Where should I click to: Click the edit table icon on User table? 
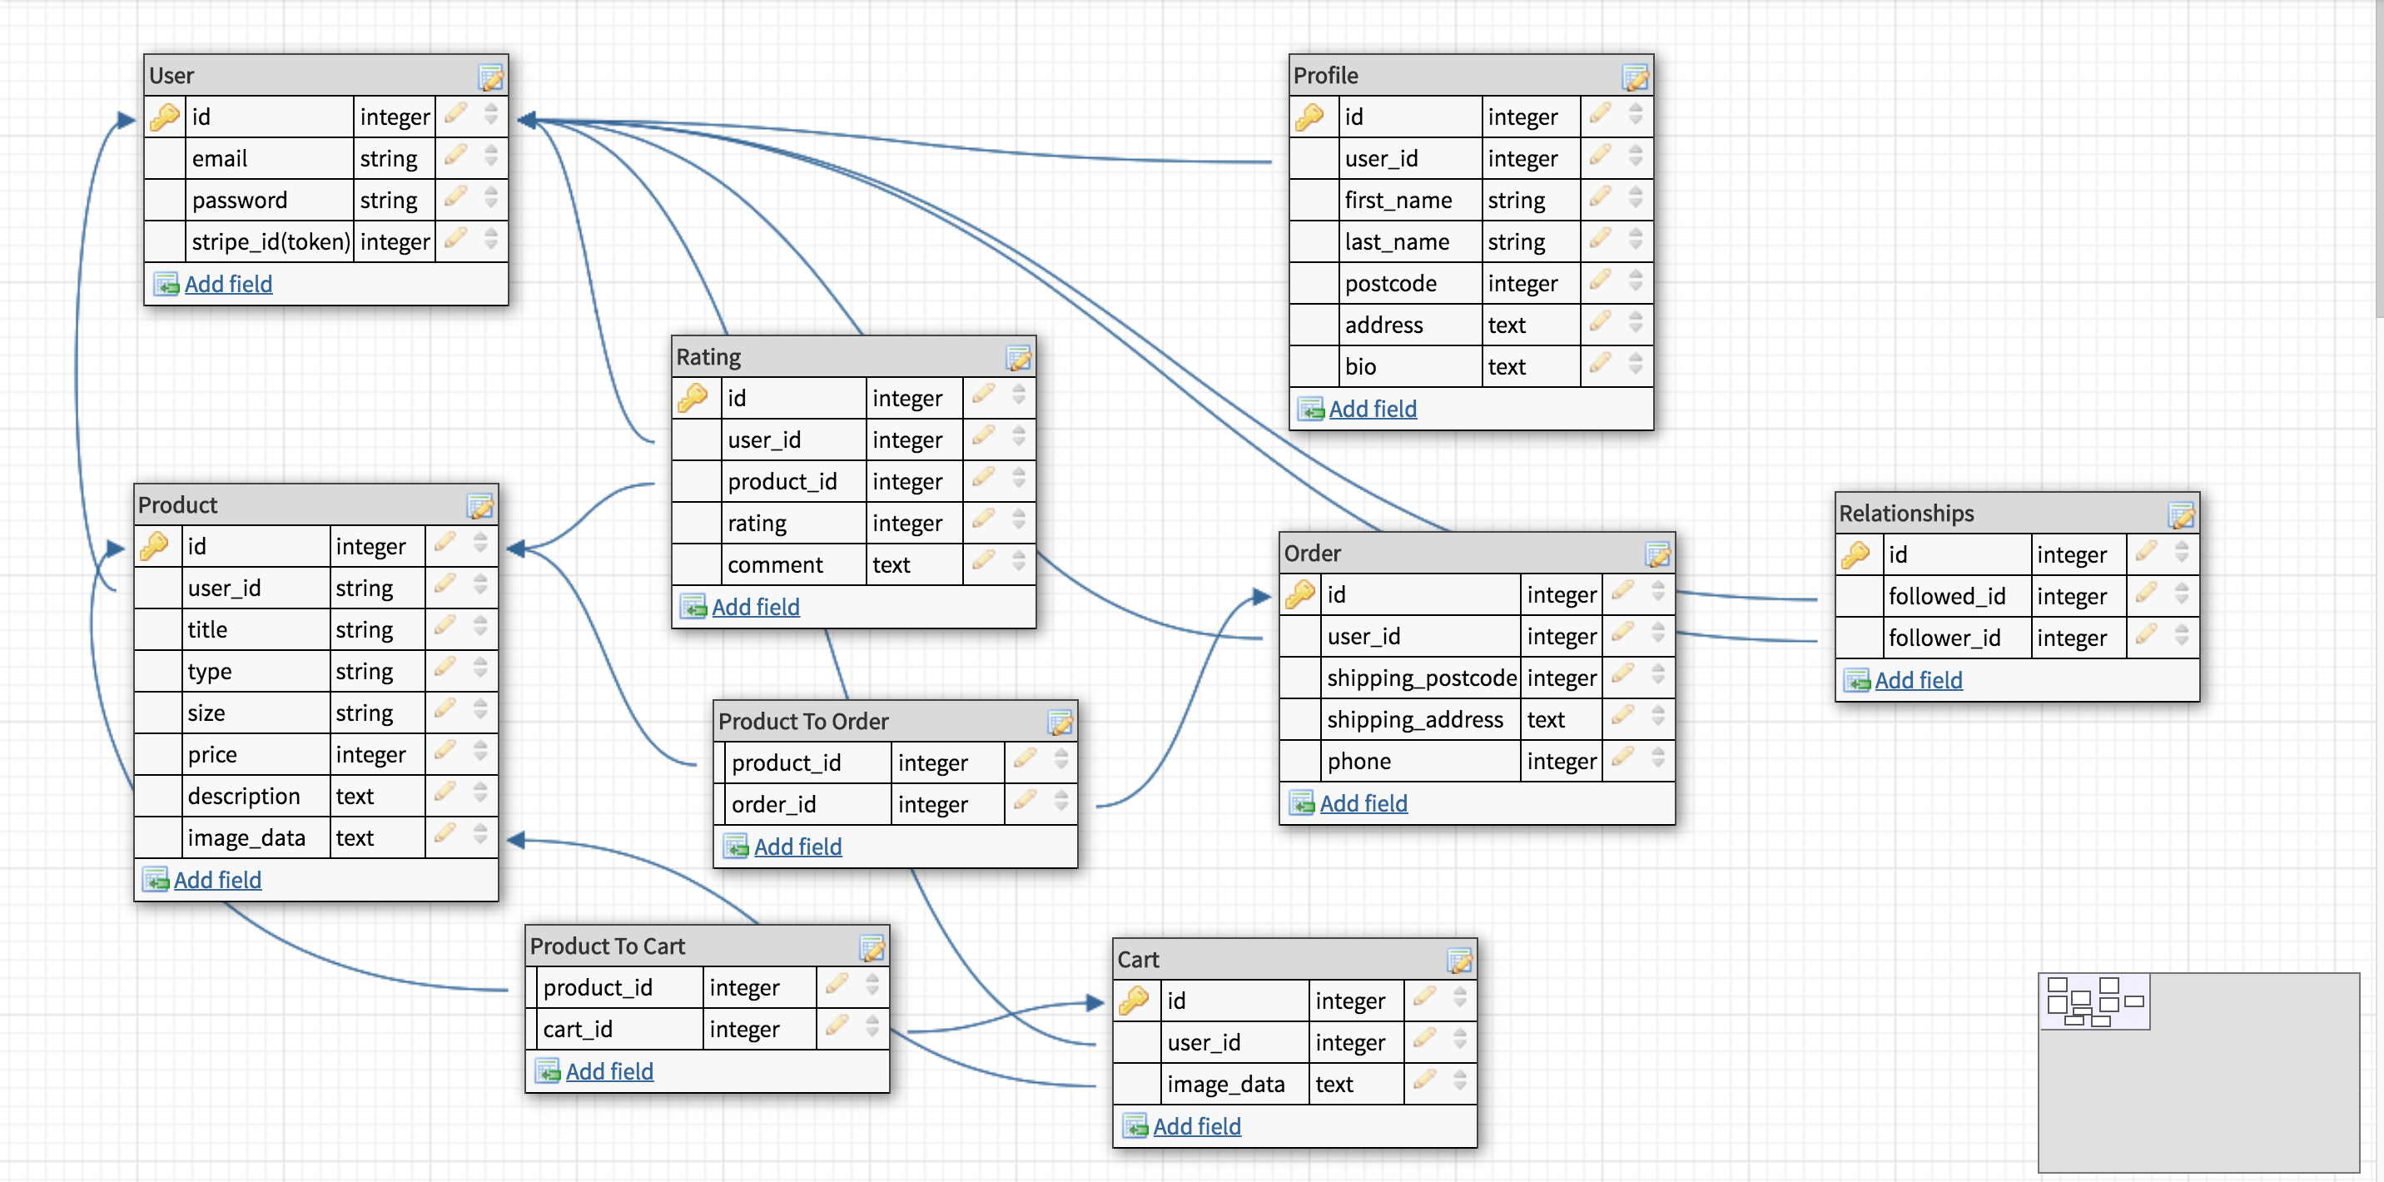click(x=490, y=77)
